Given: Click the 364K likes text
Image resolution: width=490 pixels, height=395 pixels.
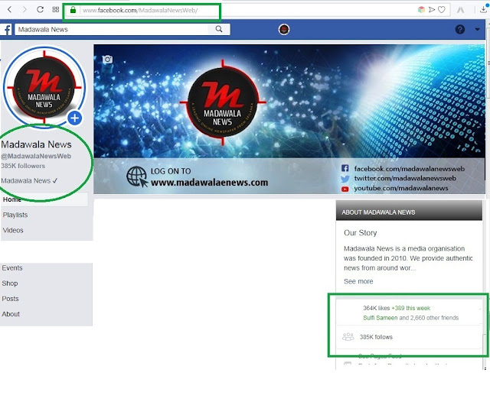Looking at the screenshot, I should tap(376, 308).
